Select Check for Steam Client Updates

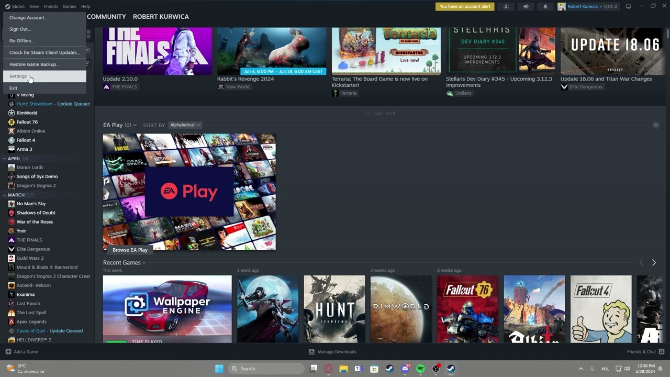pyautogui.click(x=44, y=52)
